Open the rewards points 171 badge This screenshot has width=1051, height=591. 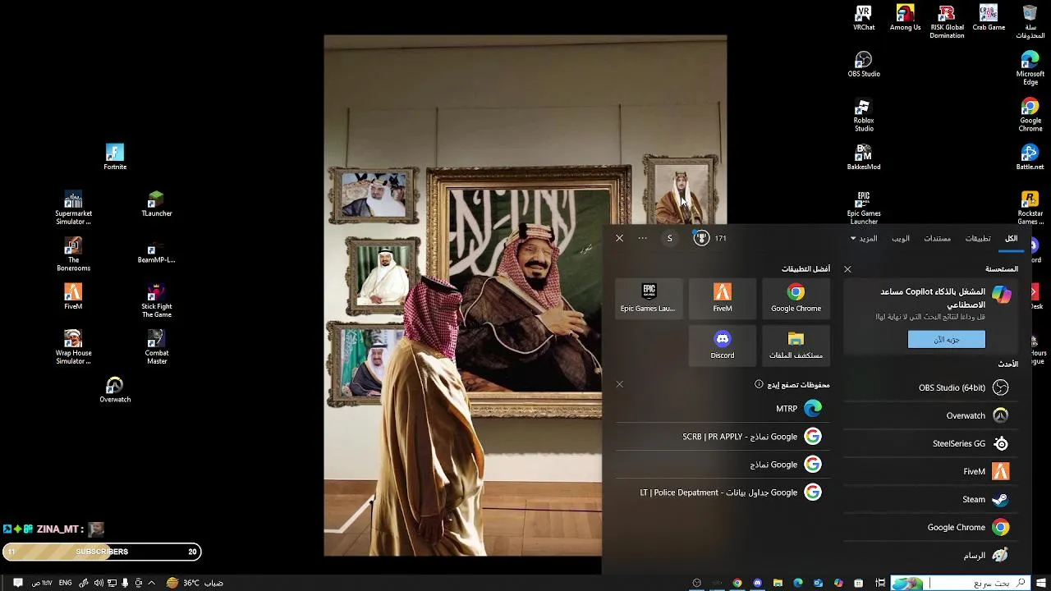coord(709,238)
